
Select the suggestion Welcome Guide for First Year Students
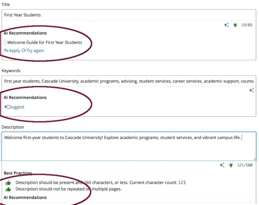pyautogui.click(x=45, y=42)
